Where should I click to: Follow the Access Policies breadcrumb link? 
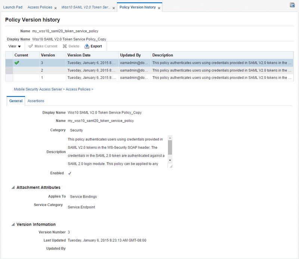[x=78, y=89]
